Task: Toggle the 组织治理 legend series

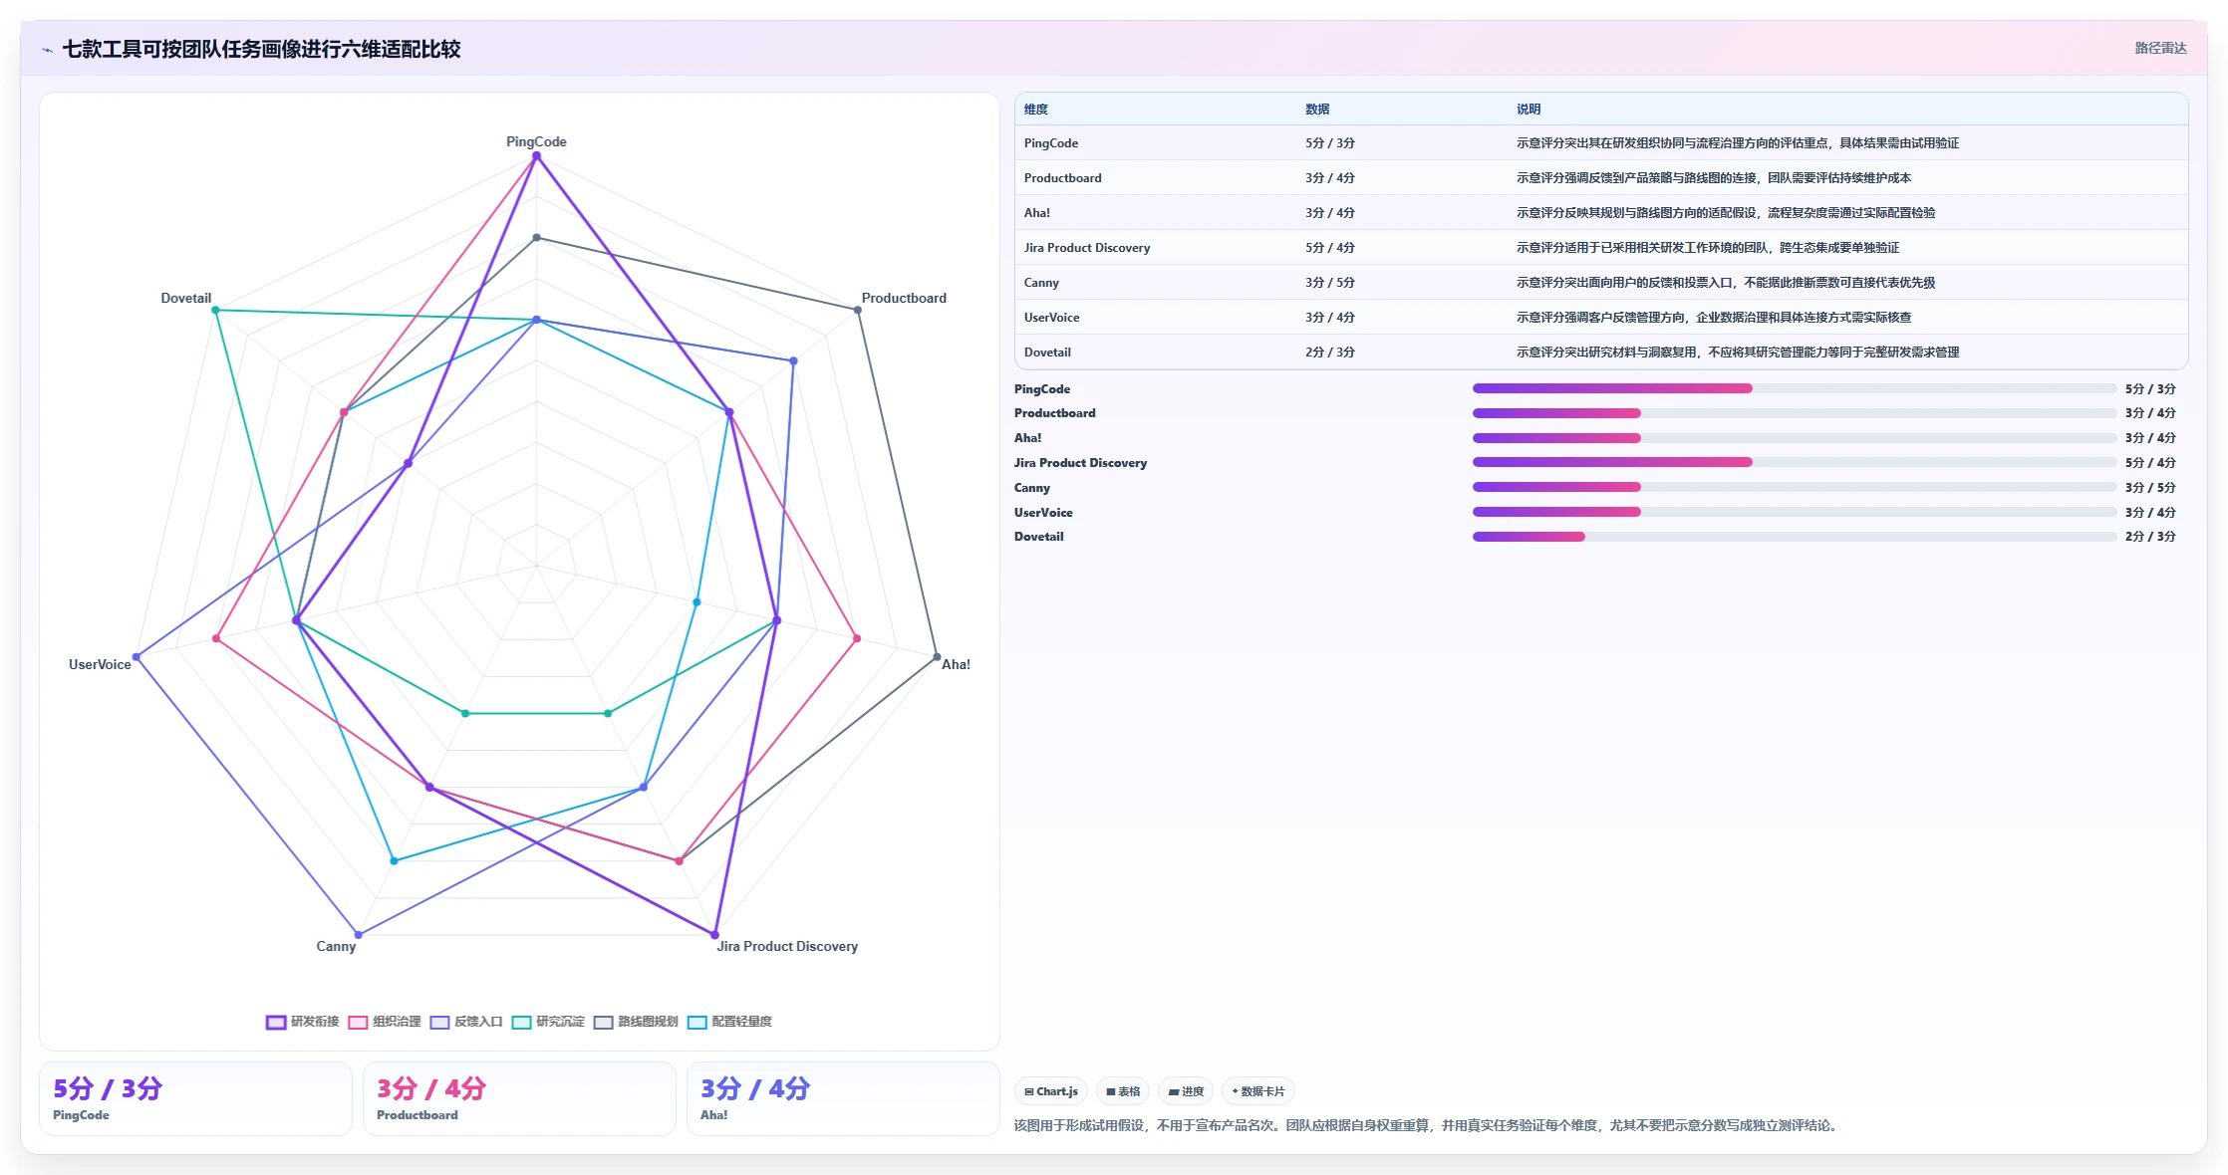Action: click(385, 1022)
